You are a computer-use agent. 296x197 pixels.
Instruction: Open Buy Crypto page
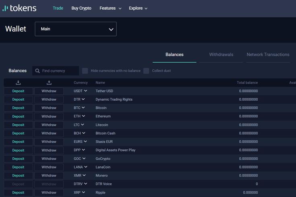[81, 8]
